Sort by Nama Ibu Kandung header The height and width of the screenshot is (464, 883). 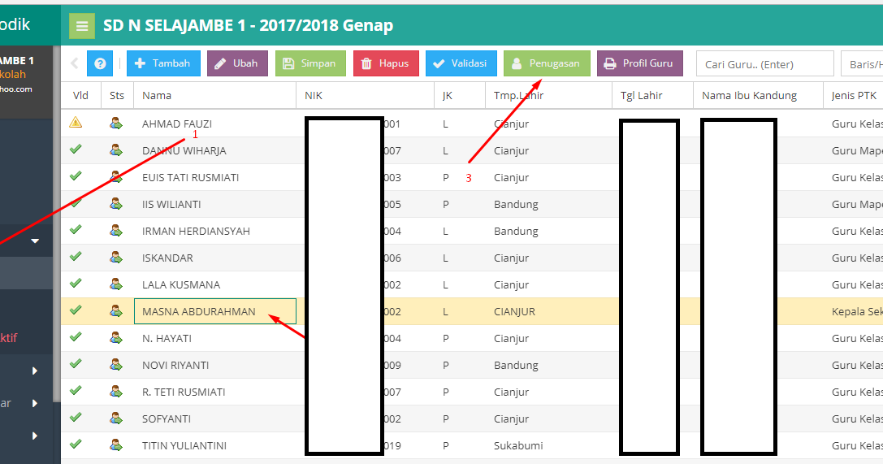[x=758, y=95]
